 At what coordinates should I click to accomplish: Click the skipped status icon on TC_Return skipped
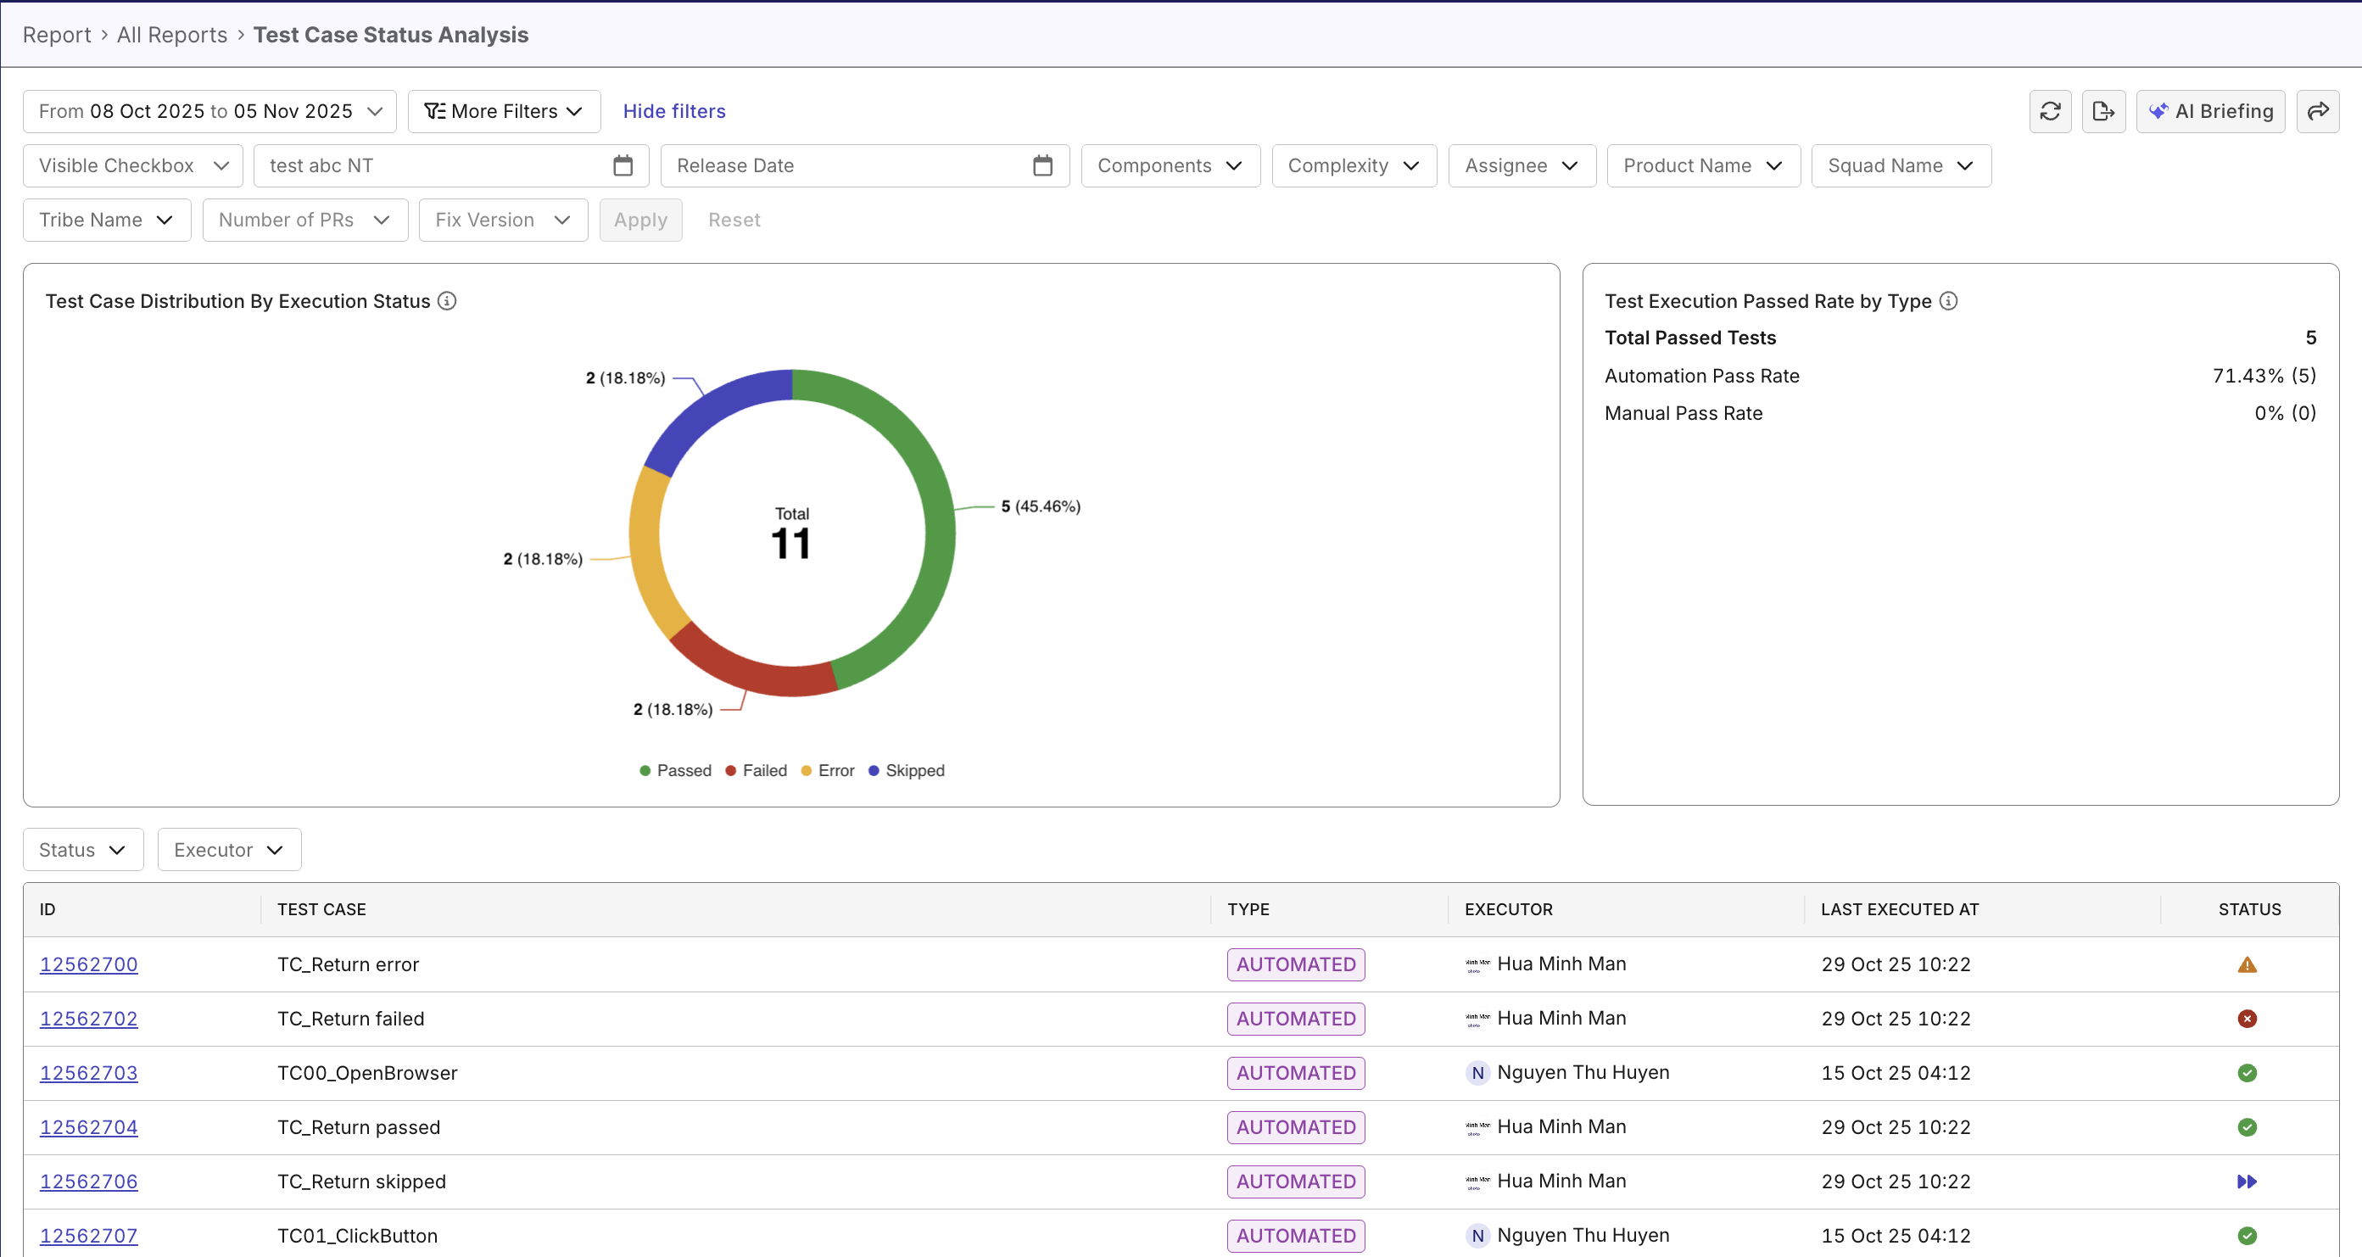[x=2248, y=1181]
